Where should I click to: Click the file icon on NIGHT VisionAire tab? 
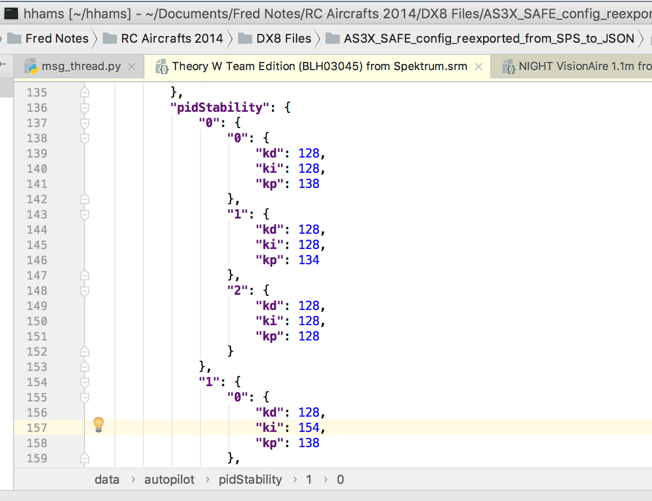coord(509,67)
